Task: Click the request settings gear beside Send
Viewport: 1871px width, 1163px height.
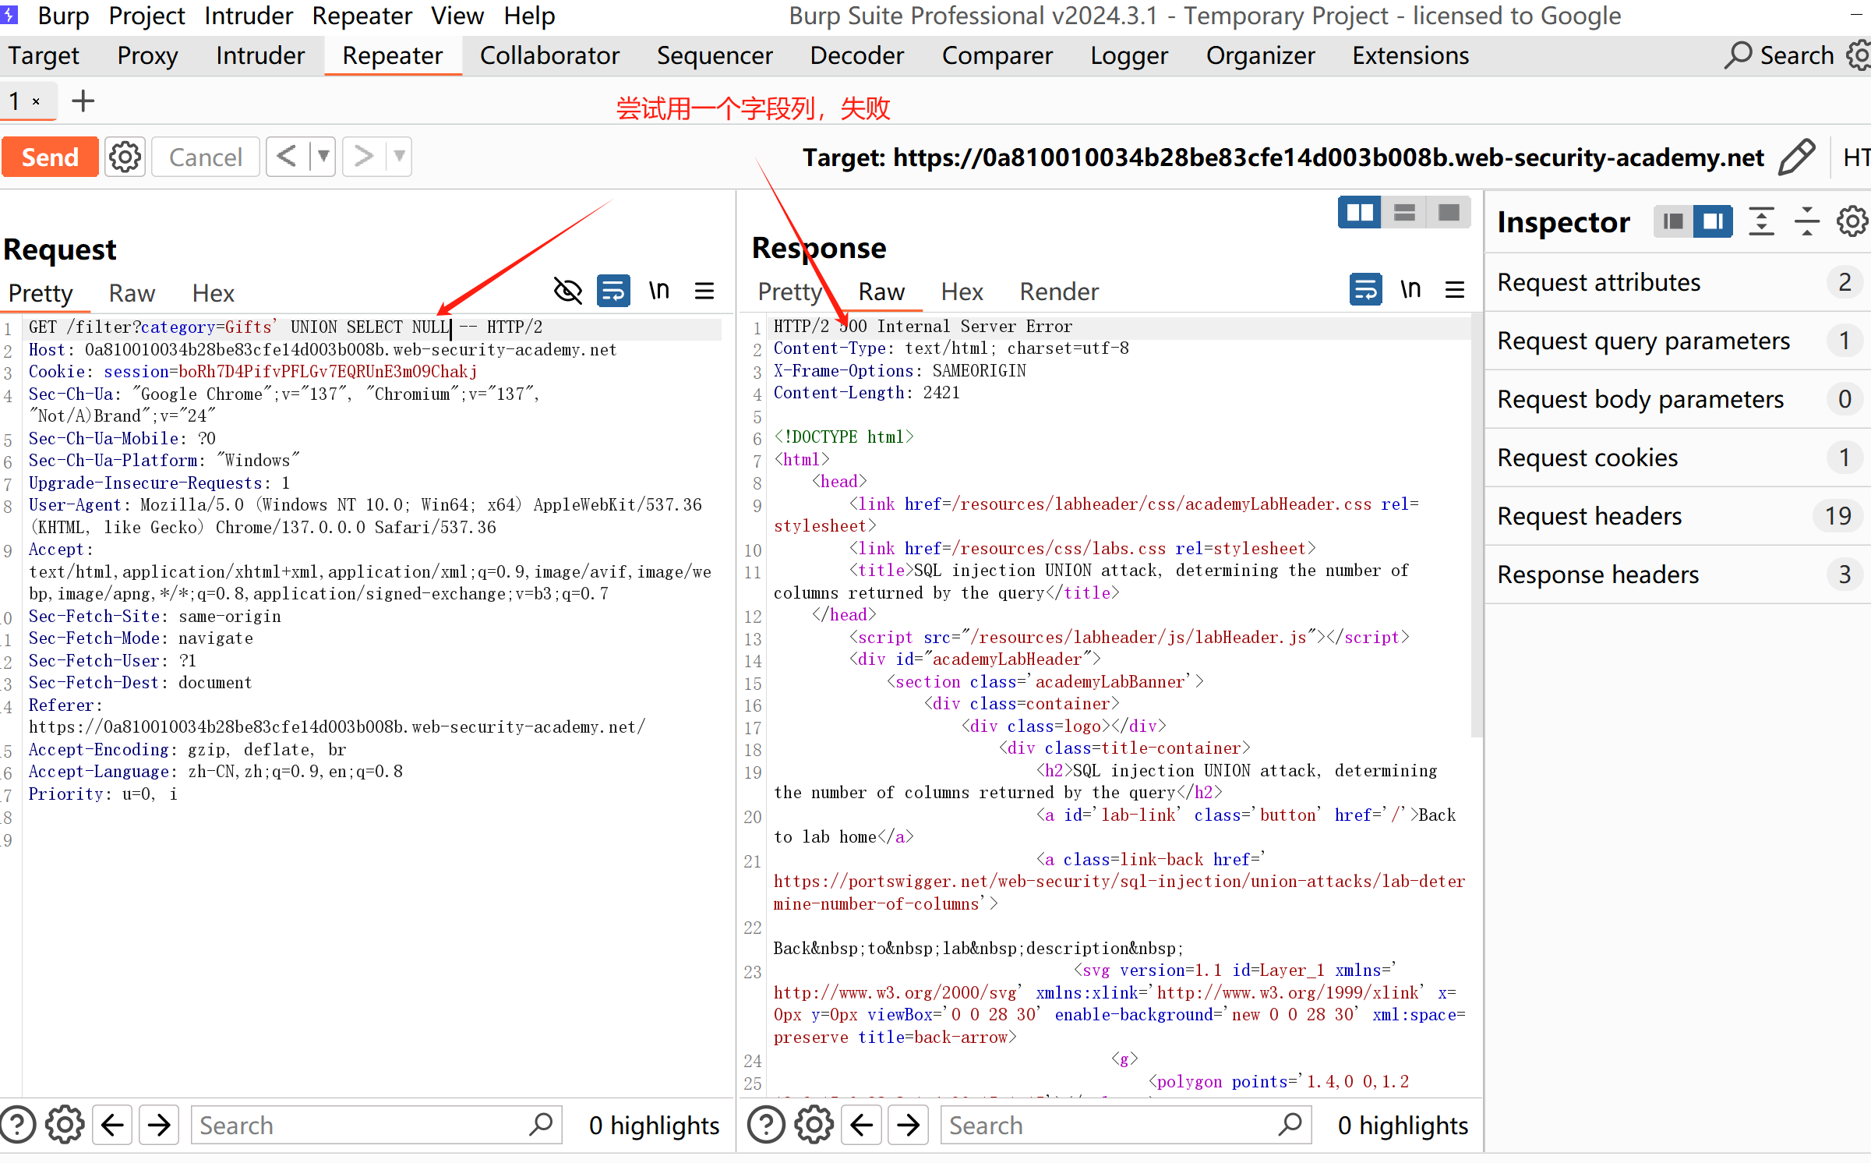Action: pos(125,157)
